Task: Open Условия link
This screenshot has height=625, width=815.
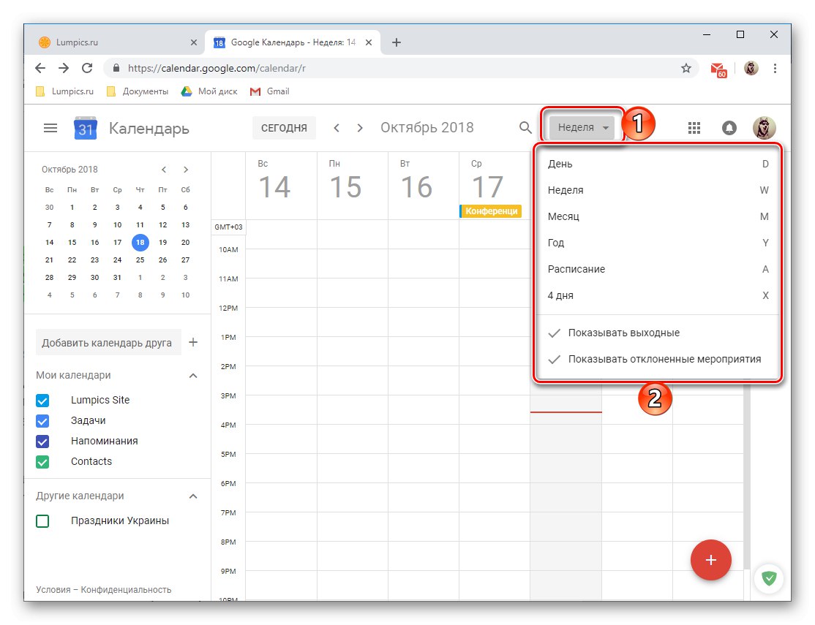Action: click(x=53, y=590)
